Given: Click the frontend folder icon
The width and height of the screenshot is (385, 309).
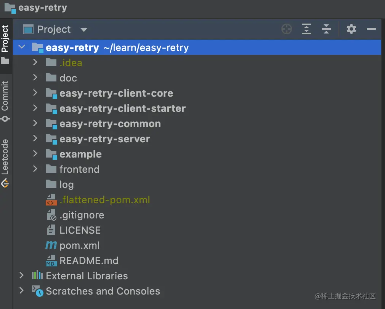Looking at the screenshot, I should (x=51, y=169).
